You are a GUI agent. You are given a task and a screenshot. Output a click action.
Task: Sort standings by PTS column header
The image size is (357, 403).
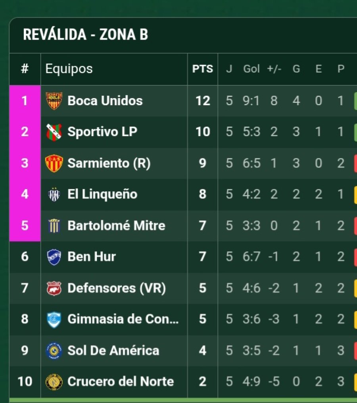click(203, 69)
